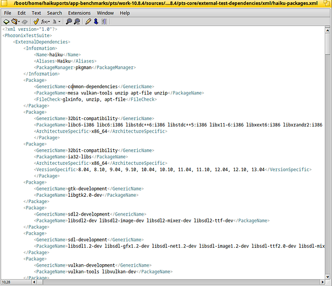
Task: Click "mesa vulkan-tools unzip apt-file unzip" text
Action: [x=118, y=93]
